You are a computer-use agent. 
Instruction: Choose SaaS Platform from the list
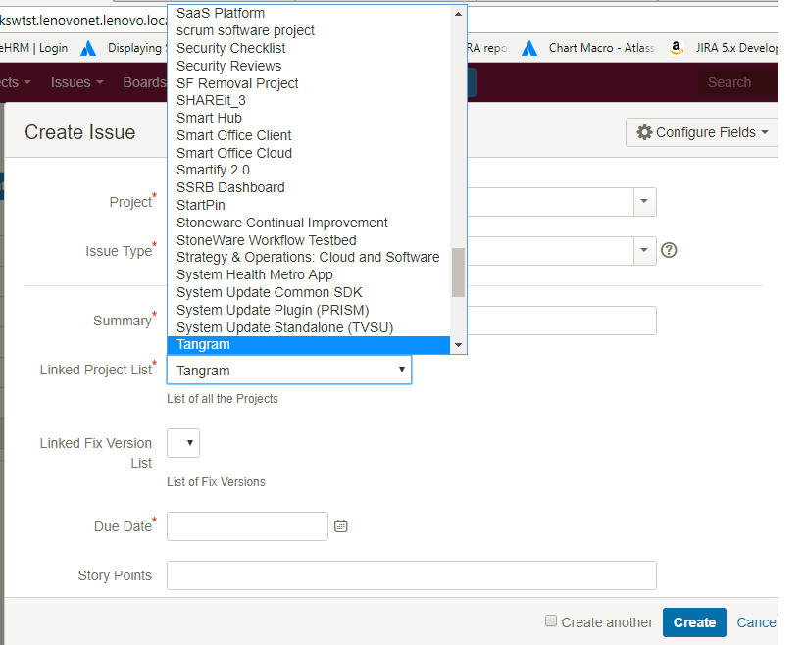coord(309,14)
